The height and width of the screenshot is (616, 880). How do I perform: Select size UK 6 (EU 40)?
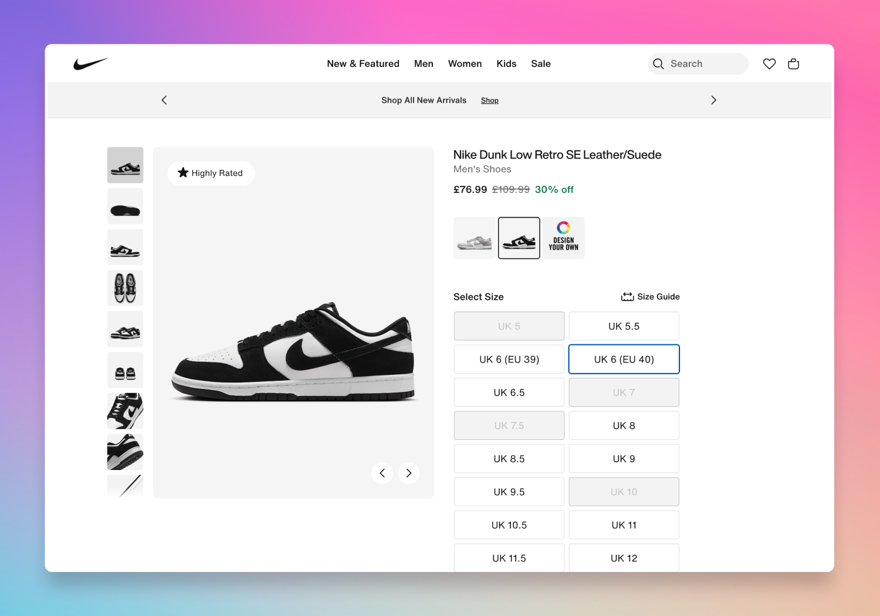[624, 359]
